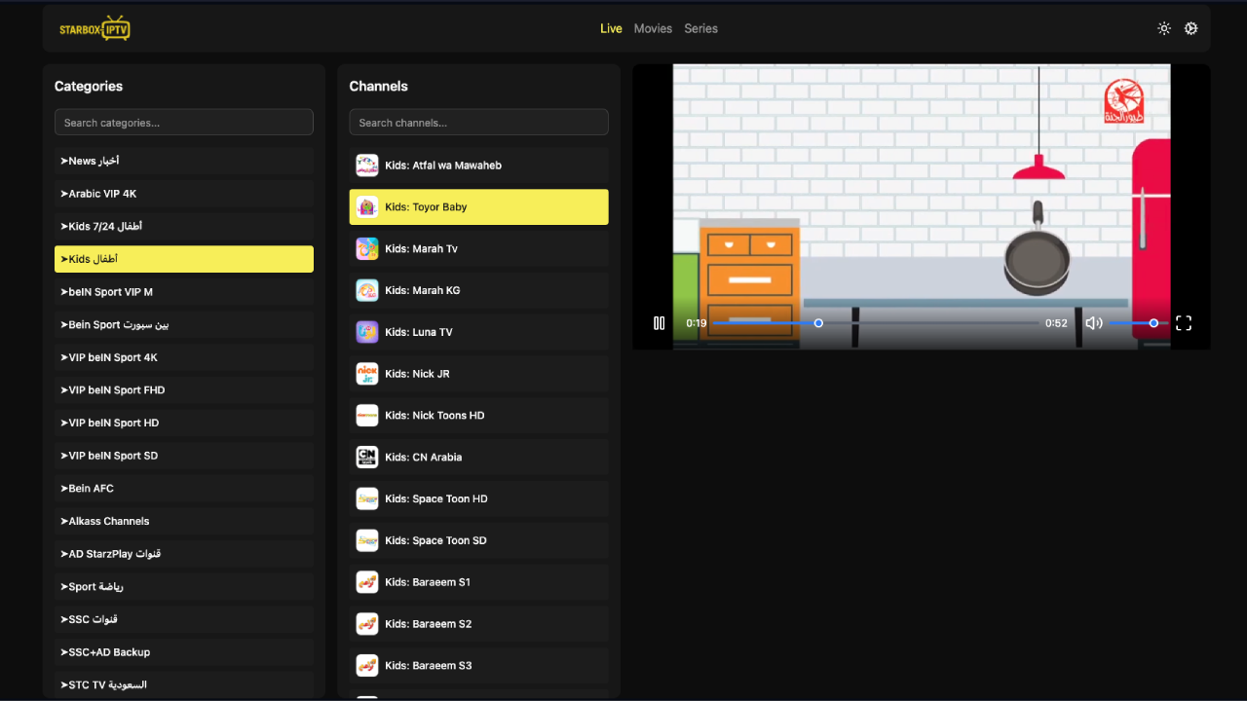This screenshot has width=1247, height=701.
Task: Click the video progress seek bar
Action: (x=874, y=323)
